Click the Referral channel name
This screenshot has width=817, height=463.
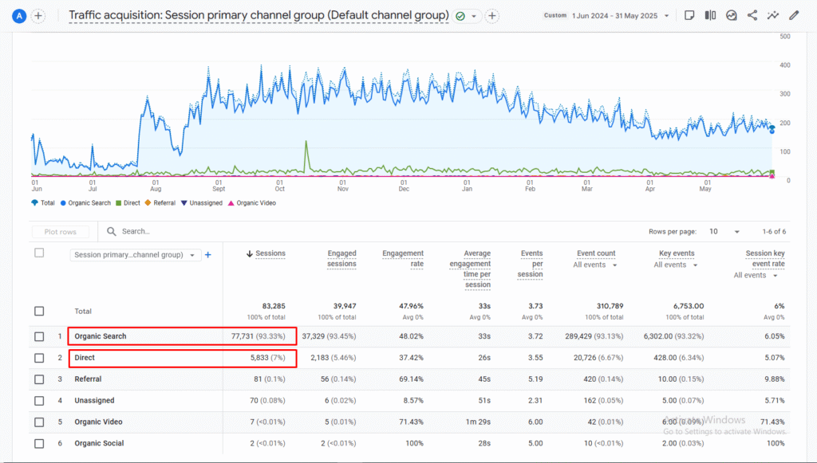(x=88, y=379)
